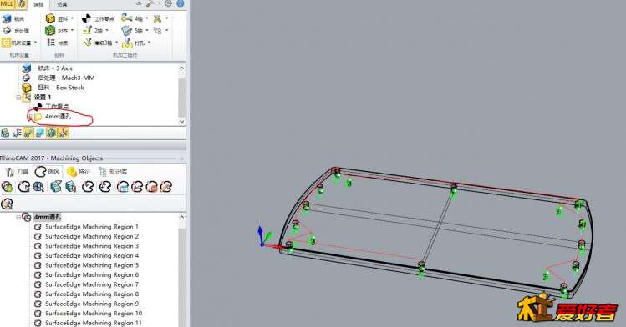Click the machining browser vertical scrollbar down arrow
This screenshot has height=327, width=626.
182,122
